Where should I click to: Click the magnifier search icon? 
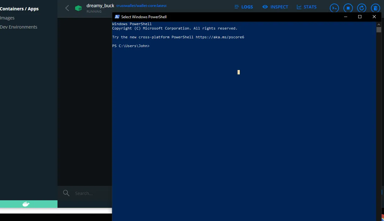click(66, 193)
